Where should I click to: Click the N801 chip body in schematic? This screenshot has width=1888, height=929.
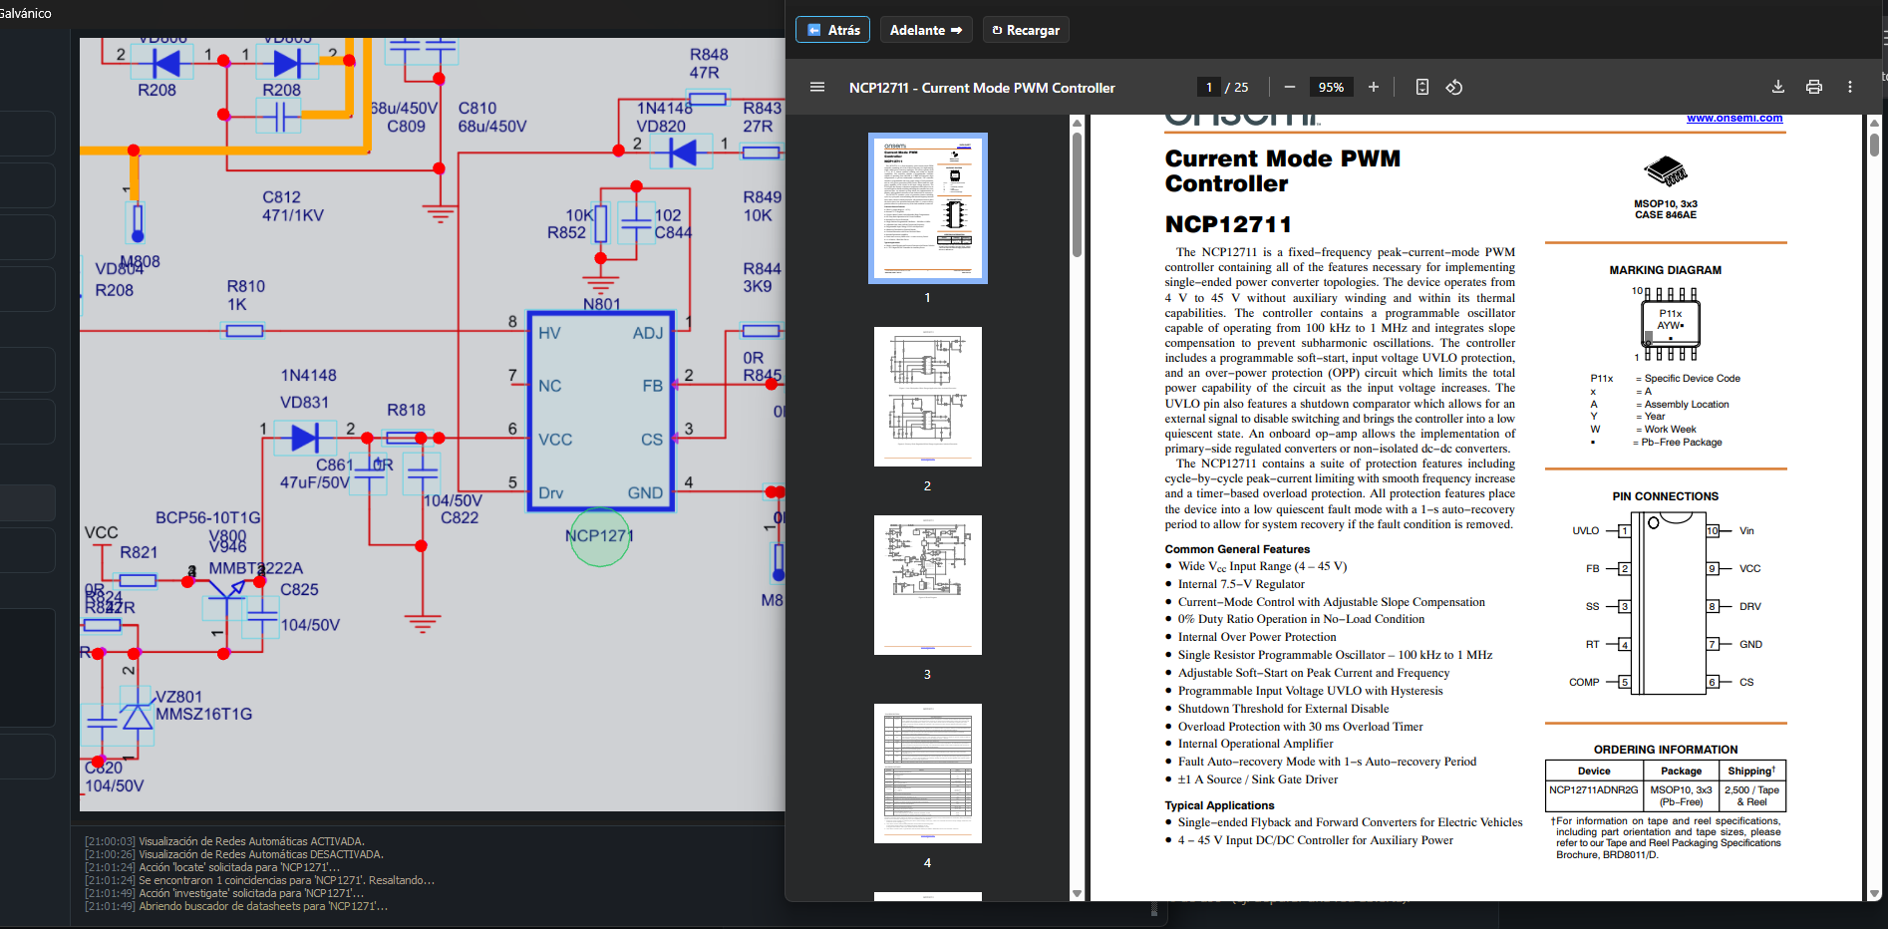coord(601,411)
